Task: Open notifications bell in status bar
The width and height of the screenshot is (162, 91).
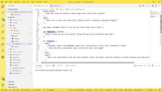Action: [159, 90]
